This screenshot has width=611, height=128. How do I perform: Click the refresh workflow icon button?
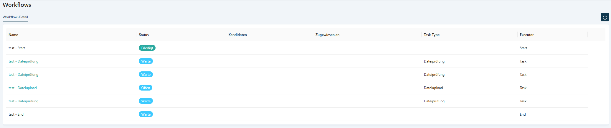(x=605, y=17)
